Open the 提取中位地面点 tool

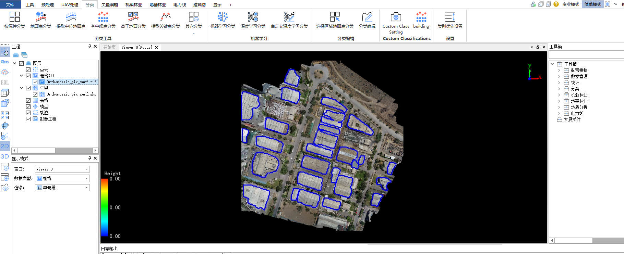[71, 20]
